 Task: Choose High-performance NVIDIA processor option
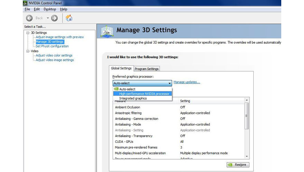[144, 94]
